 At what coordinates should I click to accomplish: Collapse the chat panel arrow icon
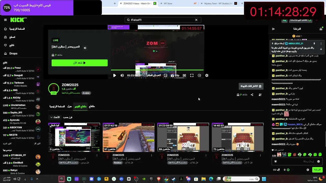coord(273,29)
